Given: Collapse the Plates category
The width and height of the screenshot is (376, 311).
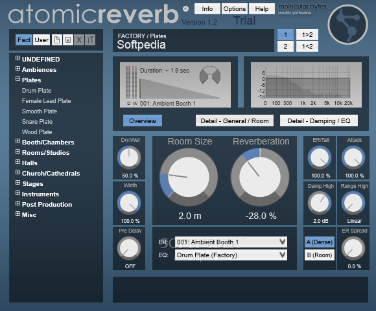Looking at the screenshot, I should [x=18, y=79].
